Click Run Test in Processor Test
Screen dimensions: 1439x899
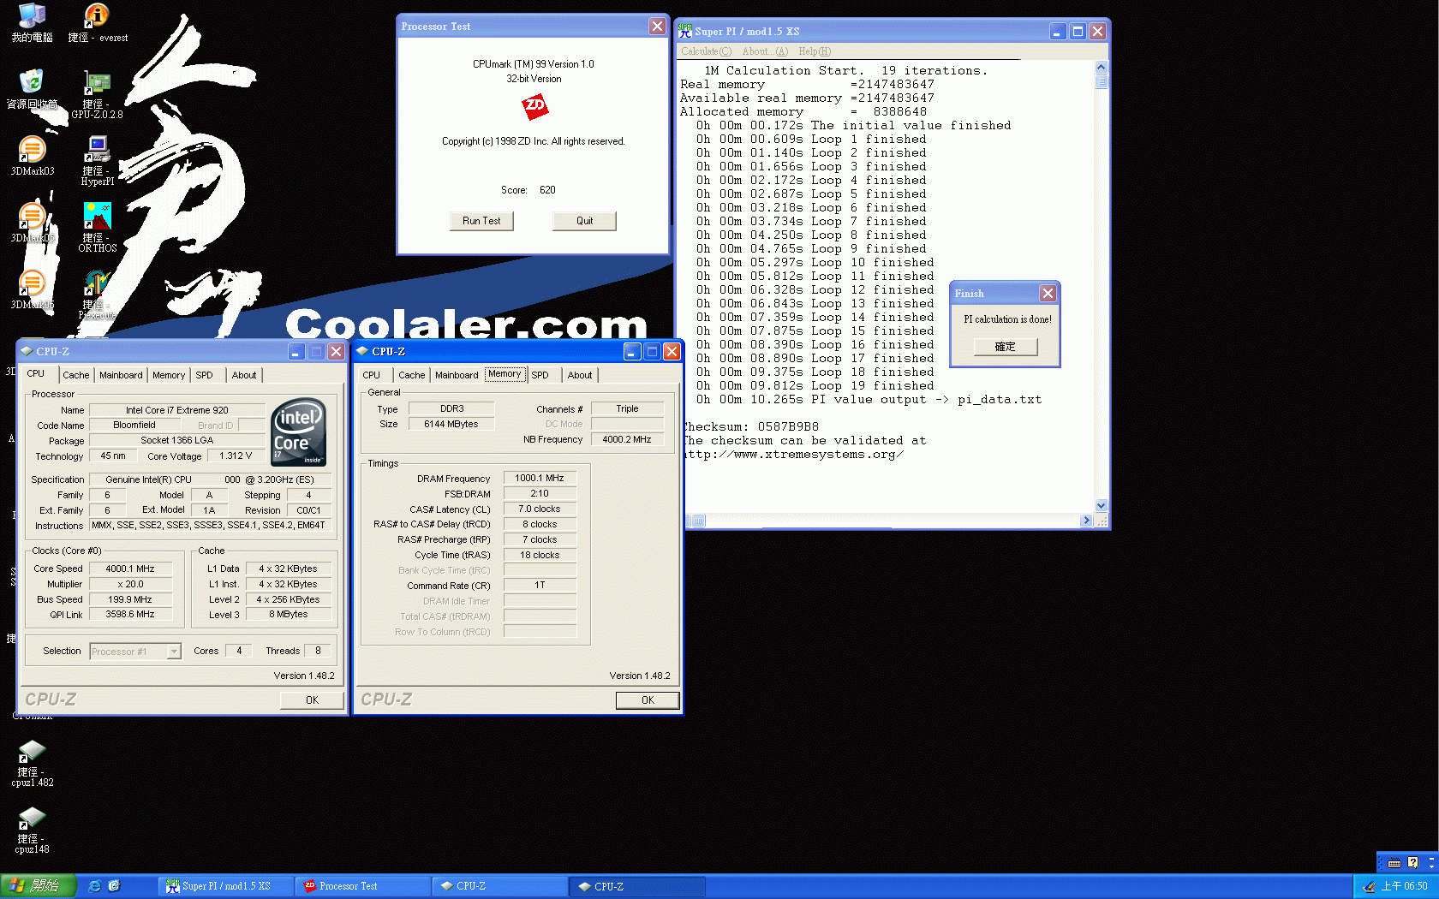[481, 221]
